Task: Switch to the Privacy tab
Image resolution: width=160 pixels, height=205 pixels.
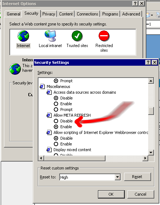Action: coord(49,14)
